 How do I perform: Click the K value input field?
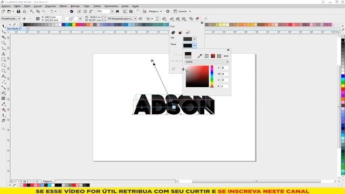pyautogui.click(x=225, y=86)
